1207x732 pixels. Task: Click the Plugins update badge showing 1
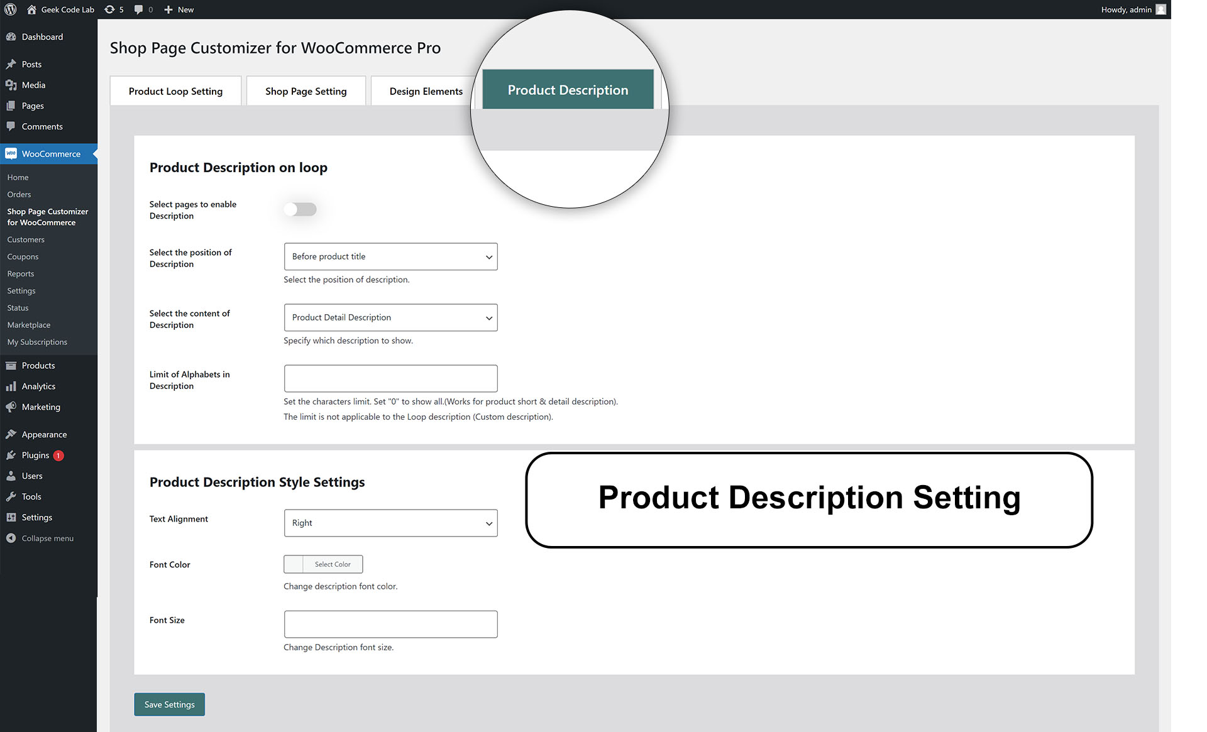coord(58,456)
